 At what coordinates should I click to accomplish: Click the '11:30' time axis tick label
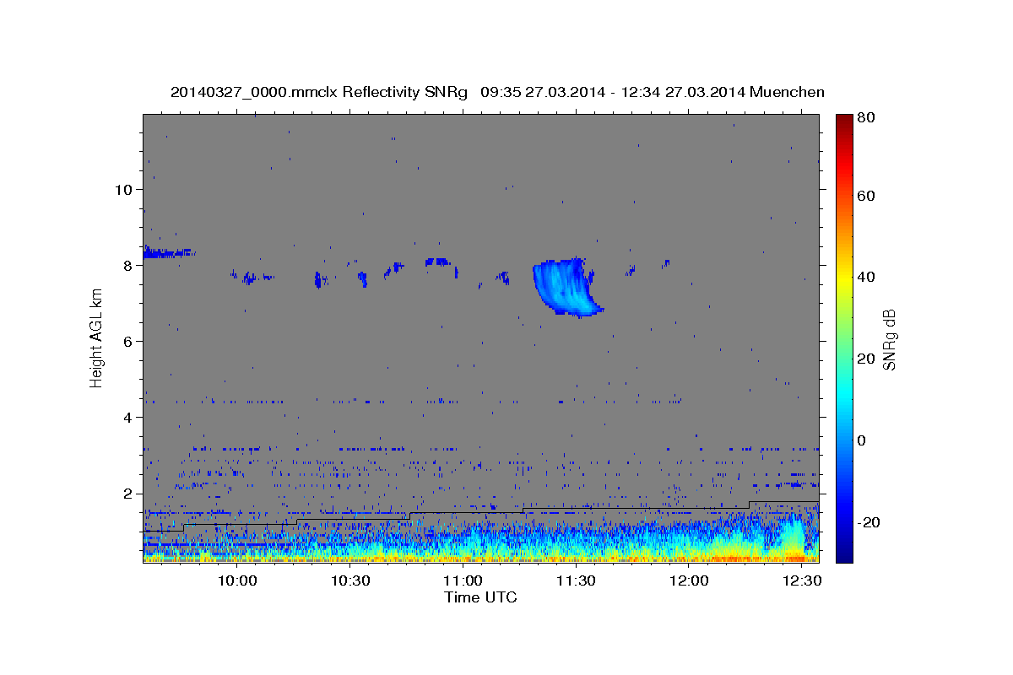(576, 580)
